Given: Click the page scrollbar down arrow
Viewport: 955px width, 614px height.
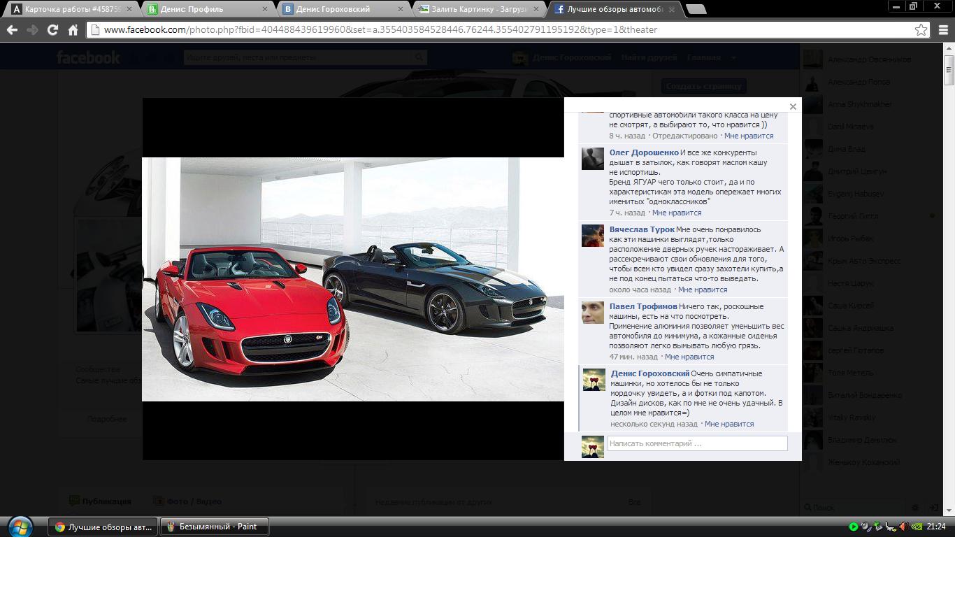Looking at the screenshot, I should (949, 511).
